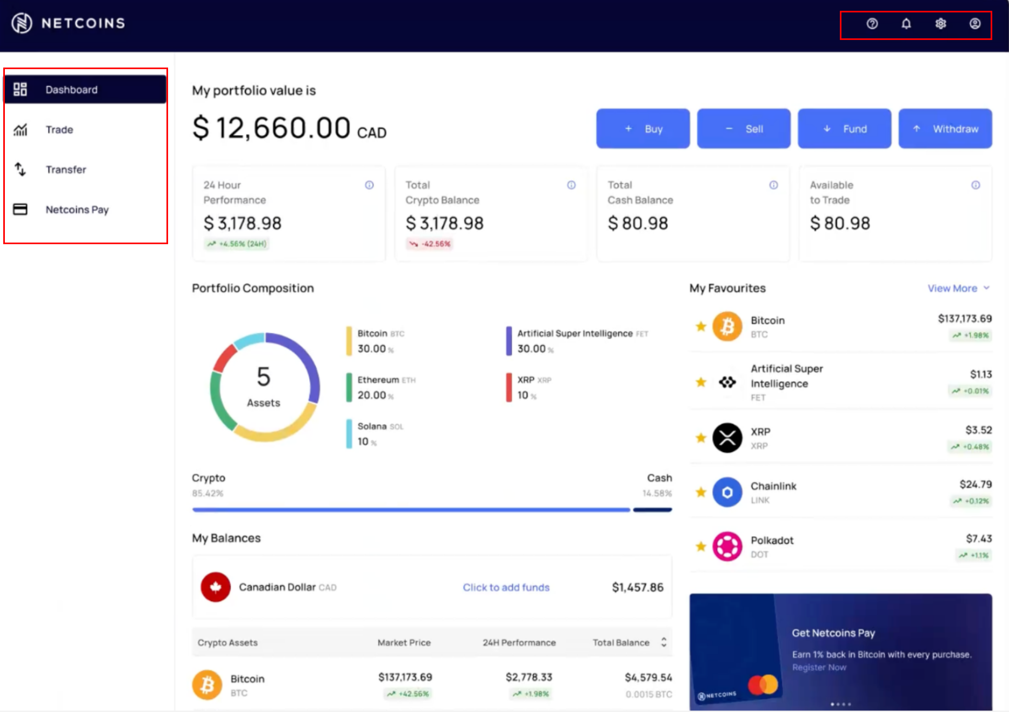Open the settings gear icon
This screenshot has height=712, width=1009.
click(940, 24)
